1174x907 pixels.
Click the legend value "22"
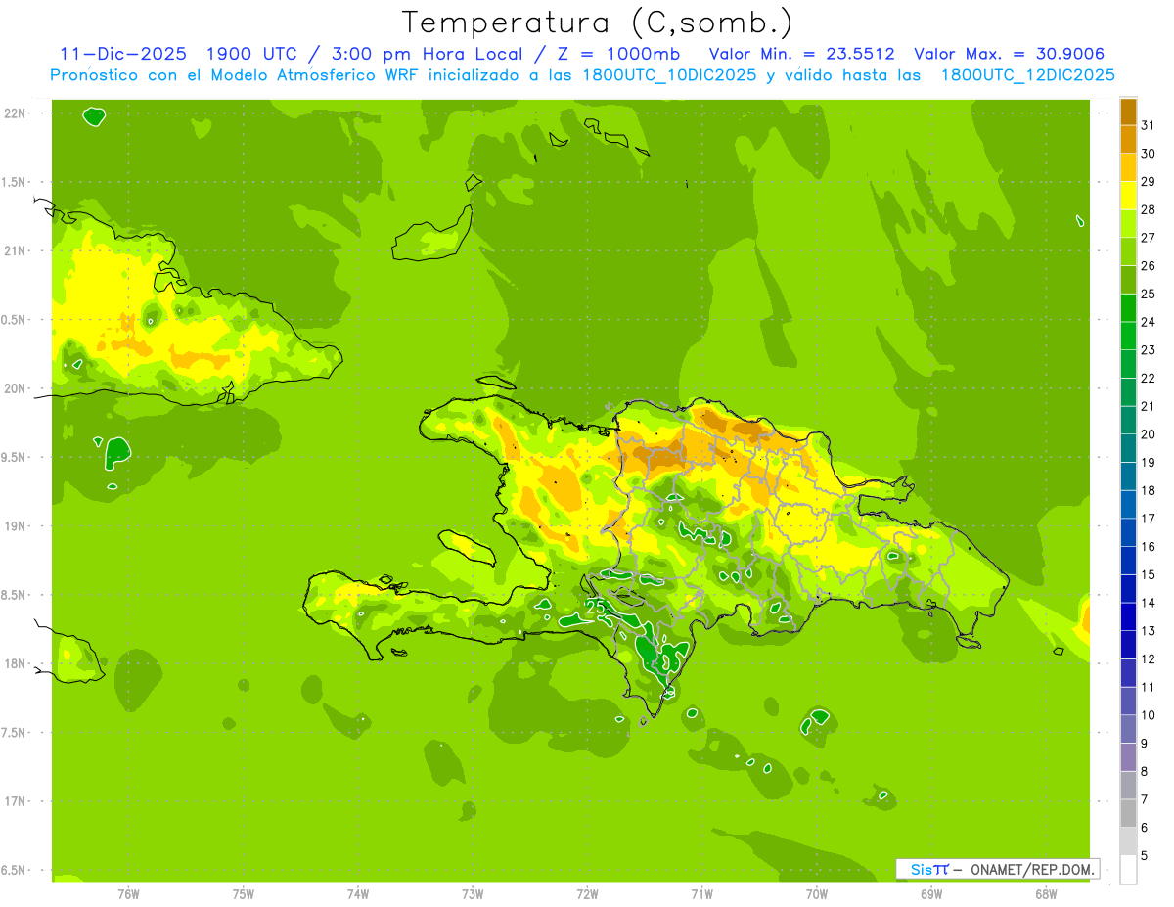[1148, 379]
